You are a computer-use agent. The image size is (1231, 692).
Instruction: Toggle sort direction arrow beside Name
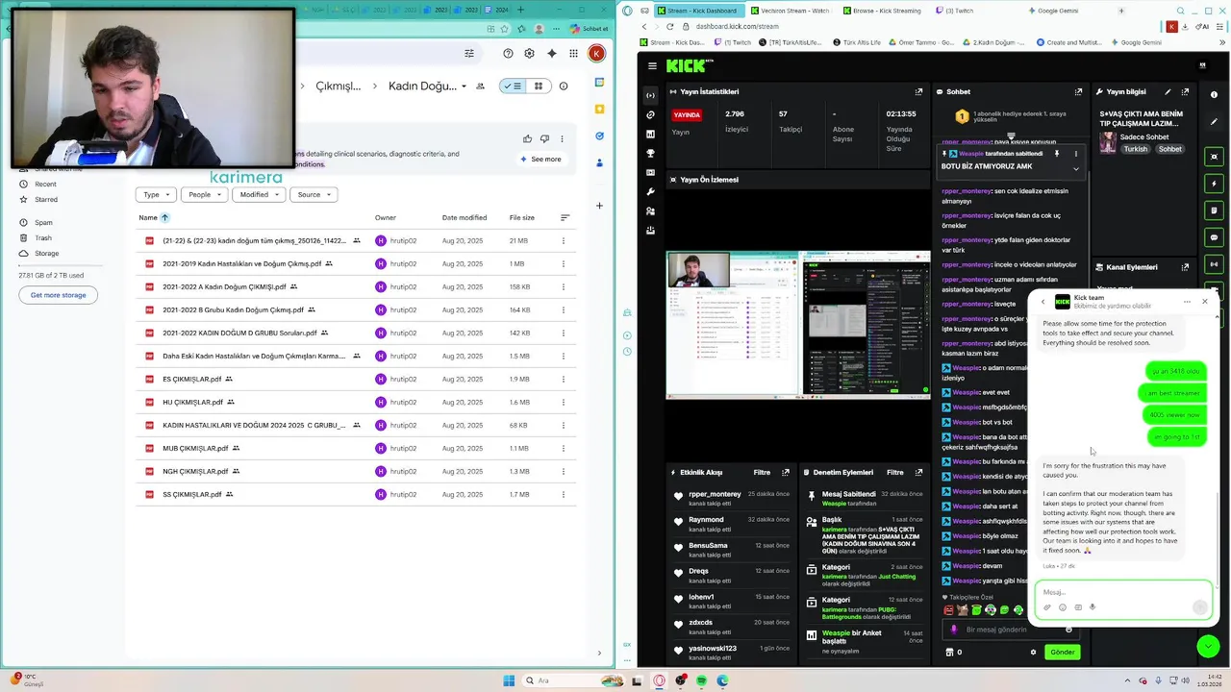[164, 218]
